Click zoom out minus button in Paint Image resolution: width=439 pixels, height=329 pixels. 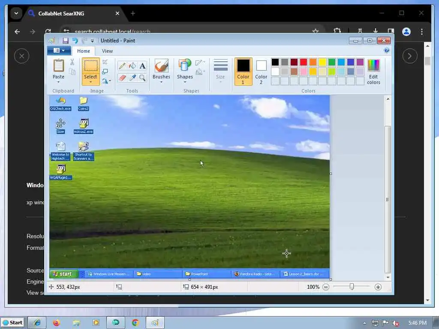[326, 287]
